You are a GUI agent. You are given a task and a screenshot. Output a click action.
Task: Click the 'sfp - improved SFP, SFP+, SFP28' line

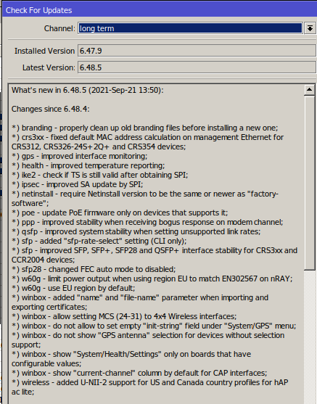click(x=155, y=255)
